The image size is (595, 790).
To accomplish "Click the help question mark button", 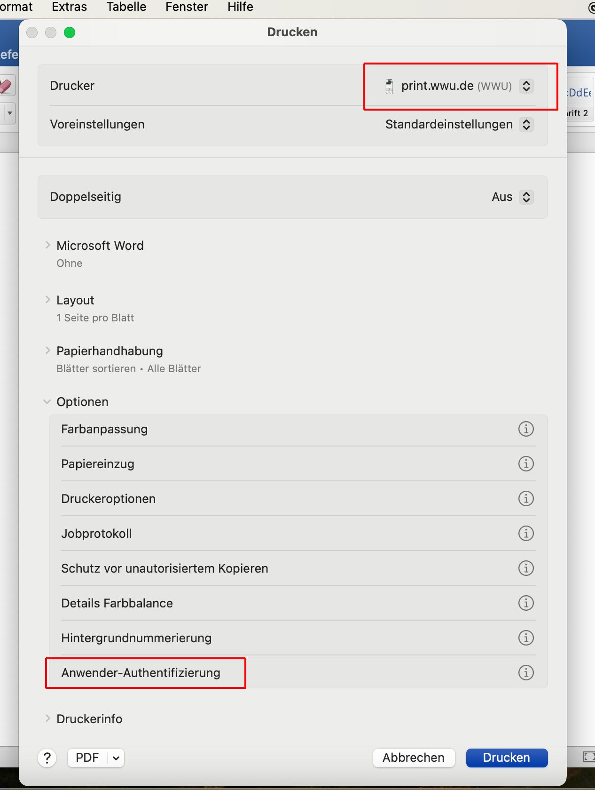I will coord(47,758).
